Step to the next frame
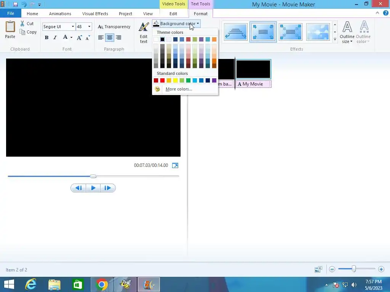Image resolution: width=390 pixels, height=292 pixels. [108, 188]
